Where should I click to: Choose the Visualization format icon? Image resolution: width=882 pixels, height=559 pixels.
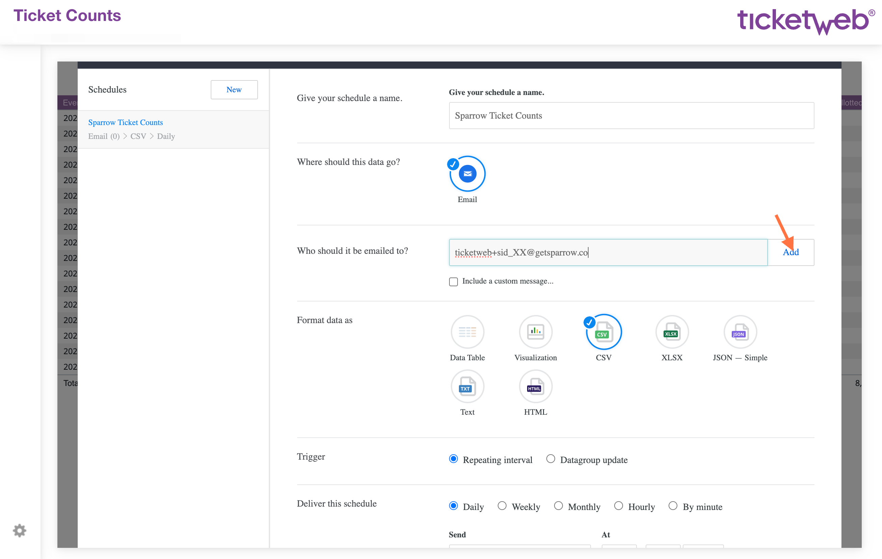click(536, 332)
